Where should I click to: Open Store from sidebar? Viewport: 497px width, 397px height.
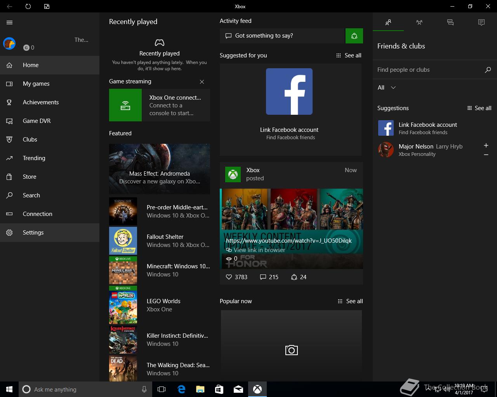pyautogui.click(x=50, y=177)
